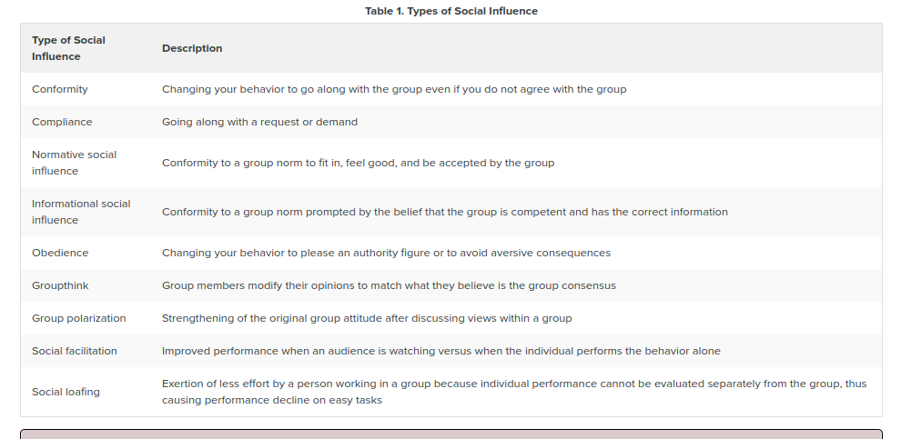Click the 'Social facilitation' cell
The height and width of the screenshot is (439, 901).
point(74,351)
